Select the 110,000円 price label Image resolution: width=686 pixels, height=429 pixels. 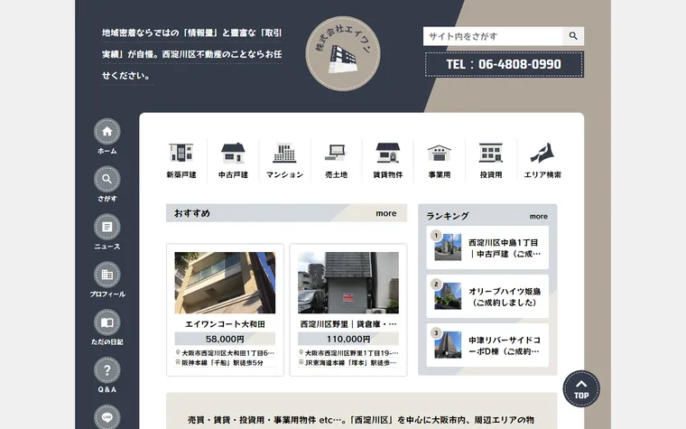pos(348,339)
